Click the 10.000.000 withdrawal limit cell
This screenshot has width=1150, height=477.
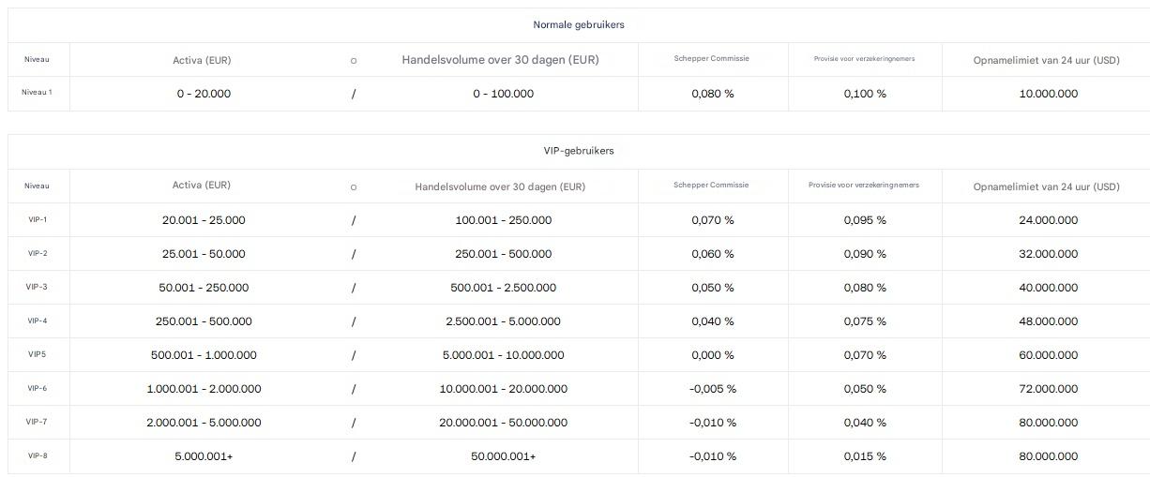[1048, 94]
